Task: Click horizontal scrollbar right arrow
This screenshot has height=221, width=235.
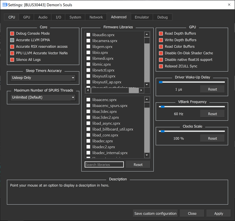Action: pyautogui.click(x=141, y=90)
